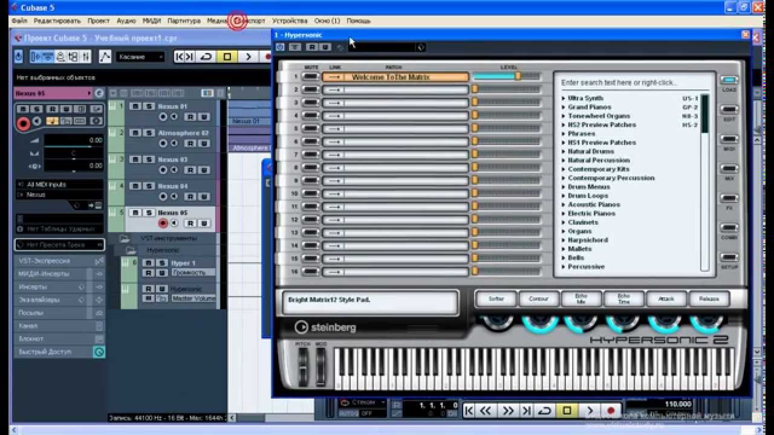This screenshot has width=774, height=435.
Task: Select the Welcome ToThe Matrix patch slot
Action: (x=395, y=77)
